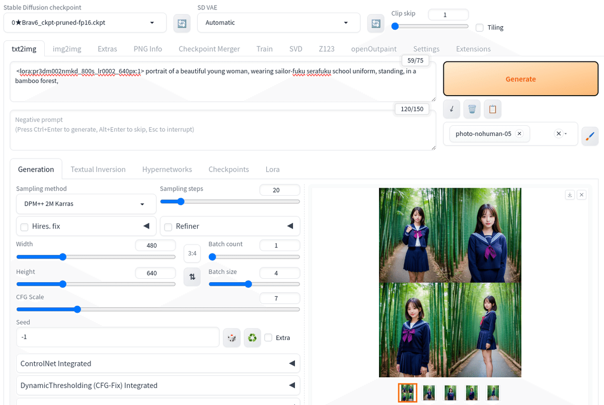
Task: Randomize the seed with the dice icon
Action: 232,338
